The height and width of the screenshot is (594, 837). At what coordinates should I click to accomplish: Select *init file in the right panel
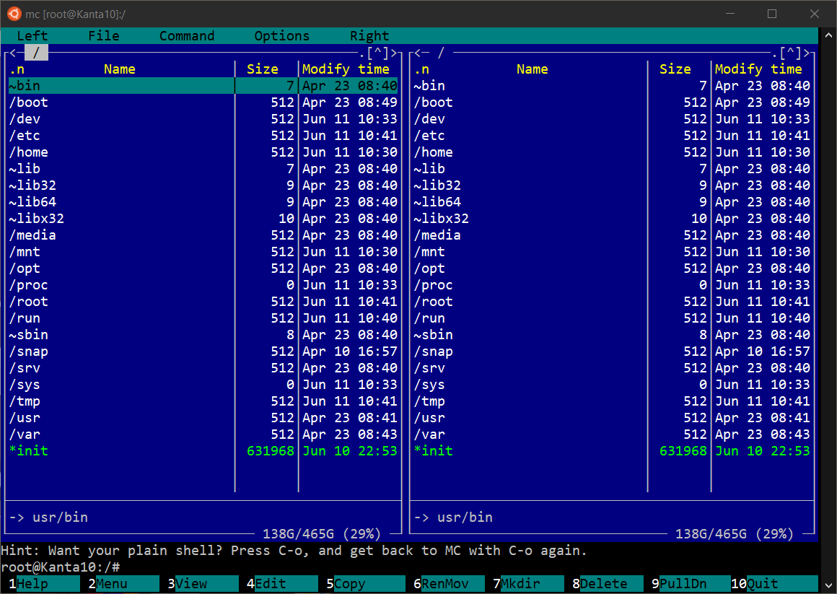click(x=613, y=451)
